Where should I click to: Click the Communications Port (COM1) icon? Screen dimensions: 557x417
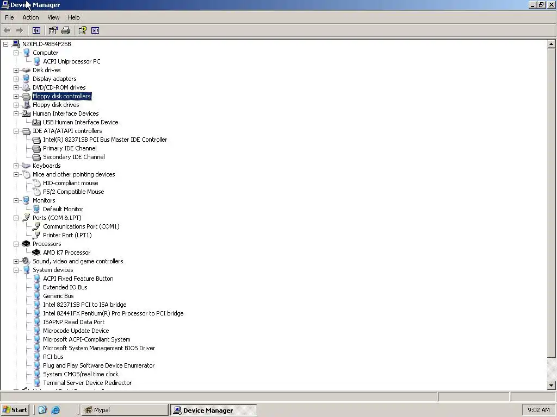36,226
